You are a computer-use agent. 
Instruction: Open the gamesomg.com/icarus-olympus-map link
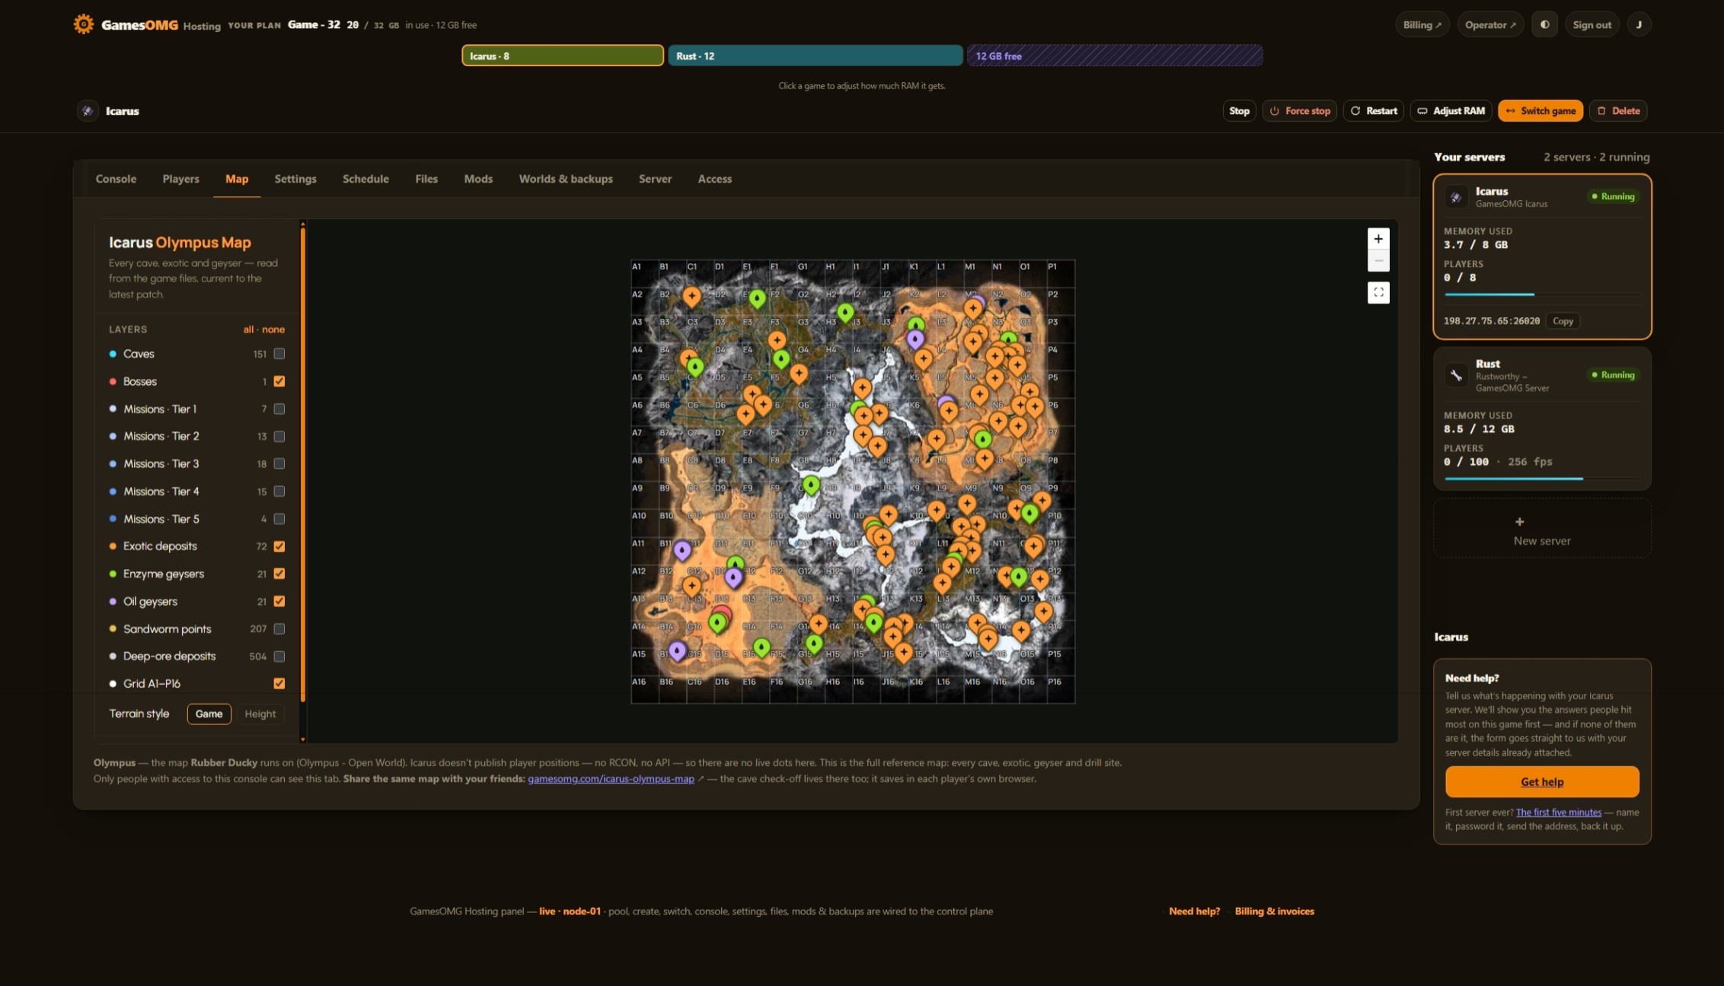pos(611,779)
